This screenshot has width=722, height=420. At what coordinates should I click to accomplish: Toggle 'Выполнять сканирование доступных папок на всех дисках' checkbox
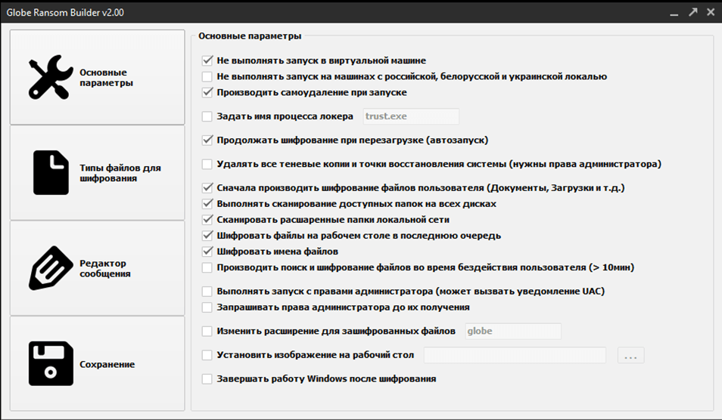click(207, 203)
